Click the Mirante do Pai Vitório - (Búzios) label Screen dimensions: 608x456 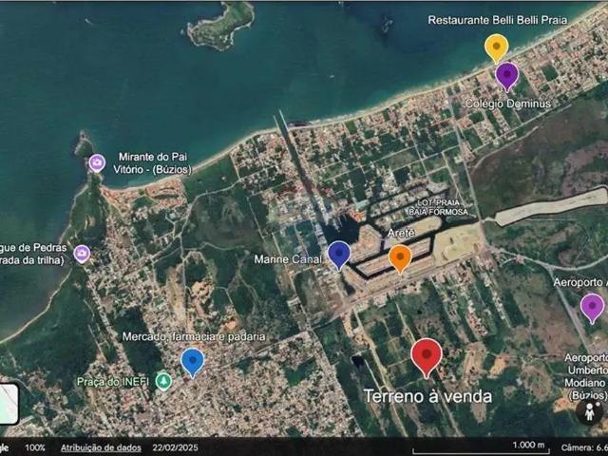pyautogui.click(x=152, y=163)
